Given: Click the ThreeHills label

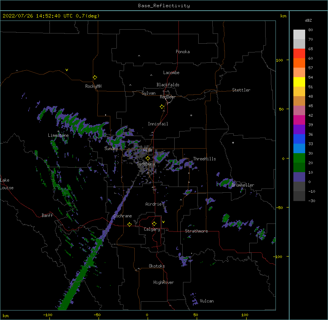Looking at the screenshot, I should pyautogui.click(x=204, y=159).
